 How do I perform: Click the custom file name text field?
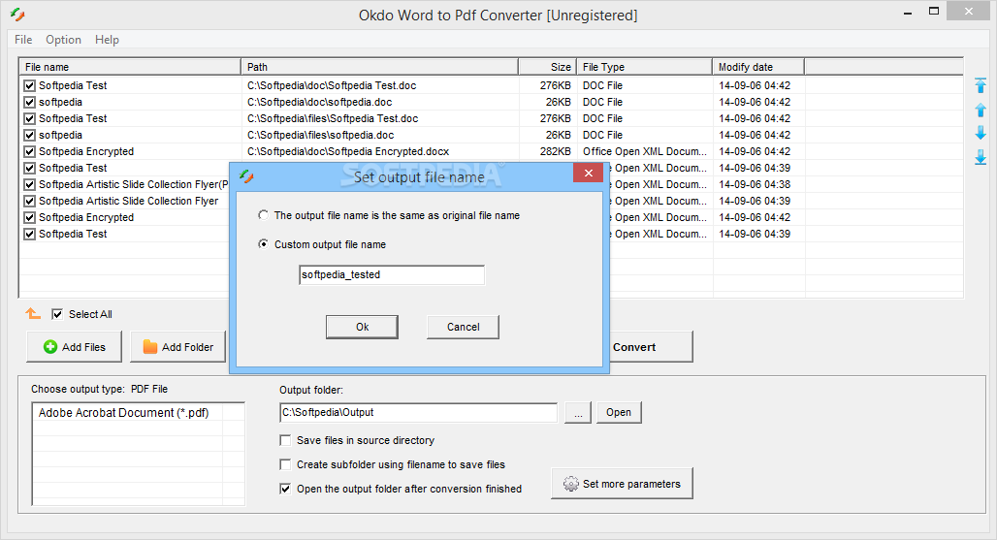point(392,275)
